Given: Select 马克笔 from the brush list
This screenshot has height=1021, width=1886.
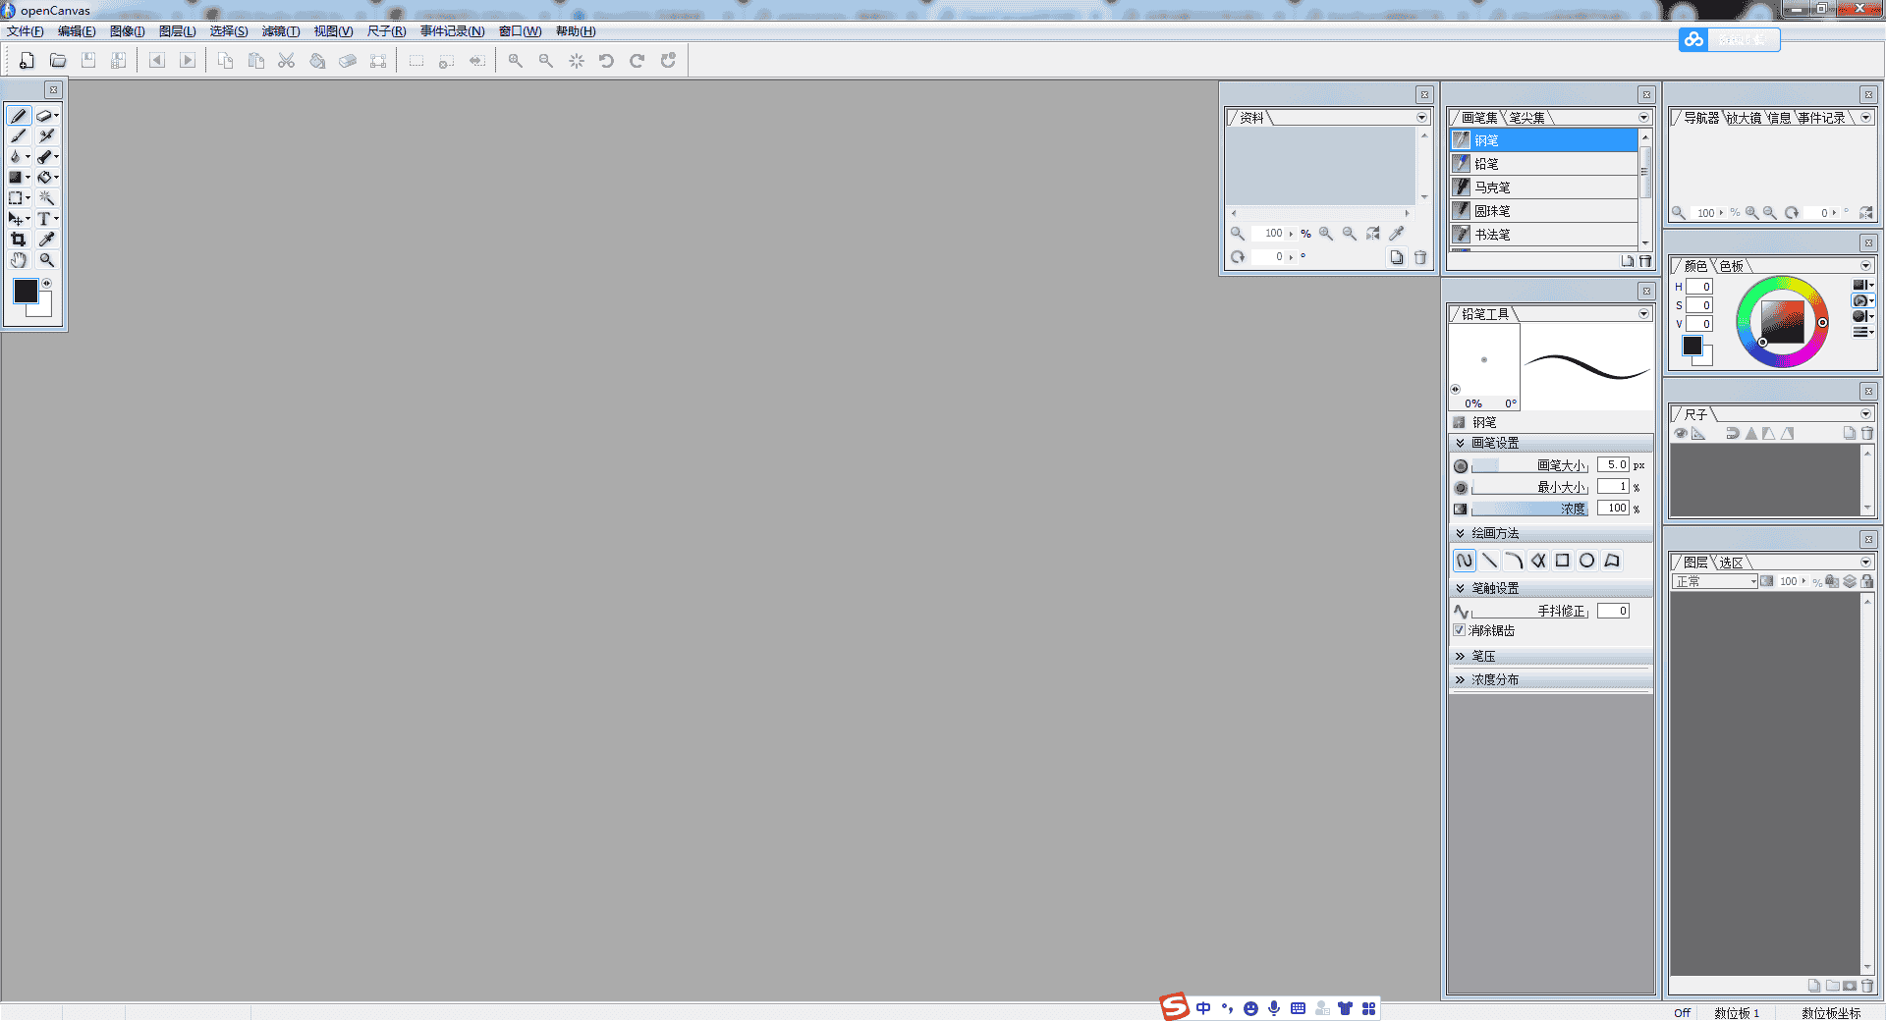Looking at the screenshot, I should point(1493,187).
